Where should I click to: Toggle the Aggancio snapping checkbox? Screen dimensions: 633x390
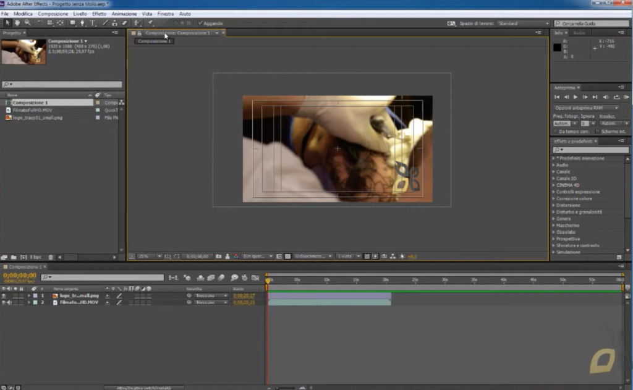tap(200, 23)
